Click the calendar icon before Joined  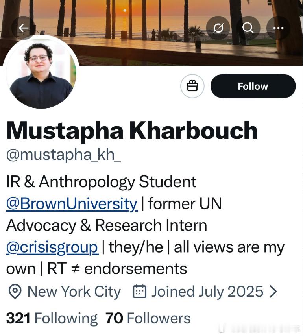[140, 292]
